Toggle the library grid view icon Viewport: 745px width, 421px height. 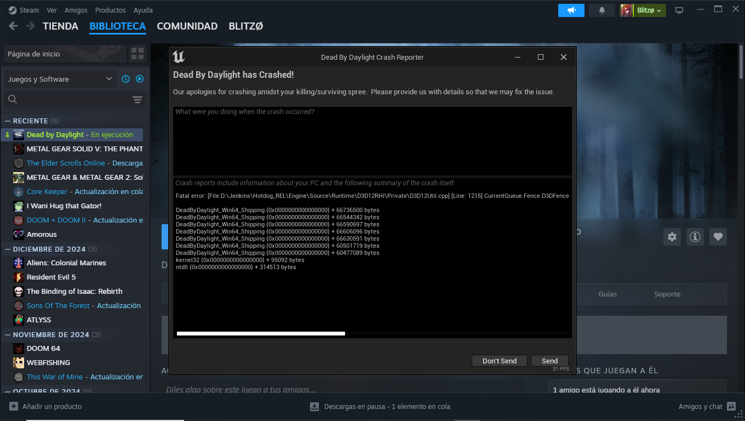pos(137,54)
